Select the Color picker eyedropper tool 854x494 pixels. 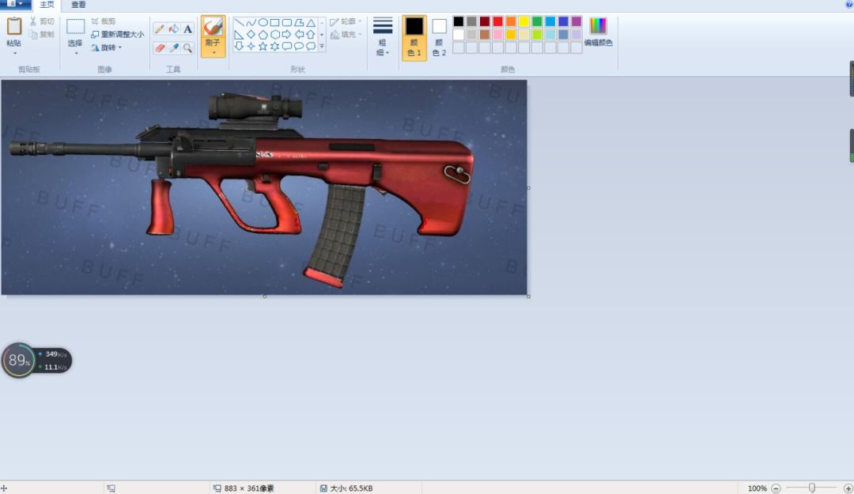(x=174, y=48)
